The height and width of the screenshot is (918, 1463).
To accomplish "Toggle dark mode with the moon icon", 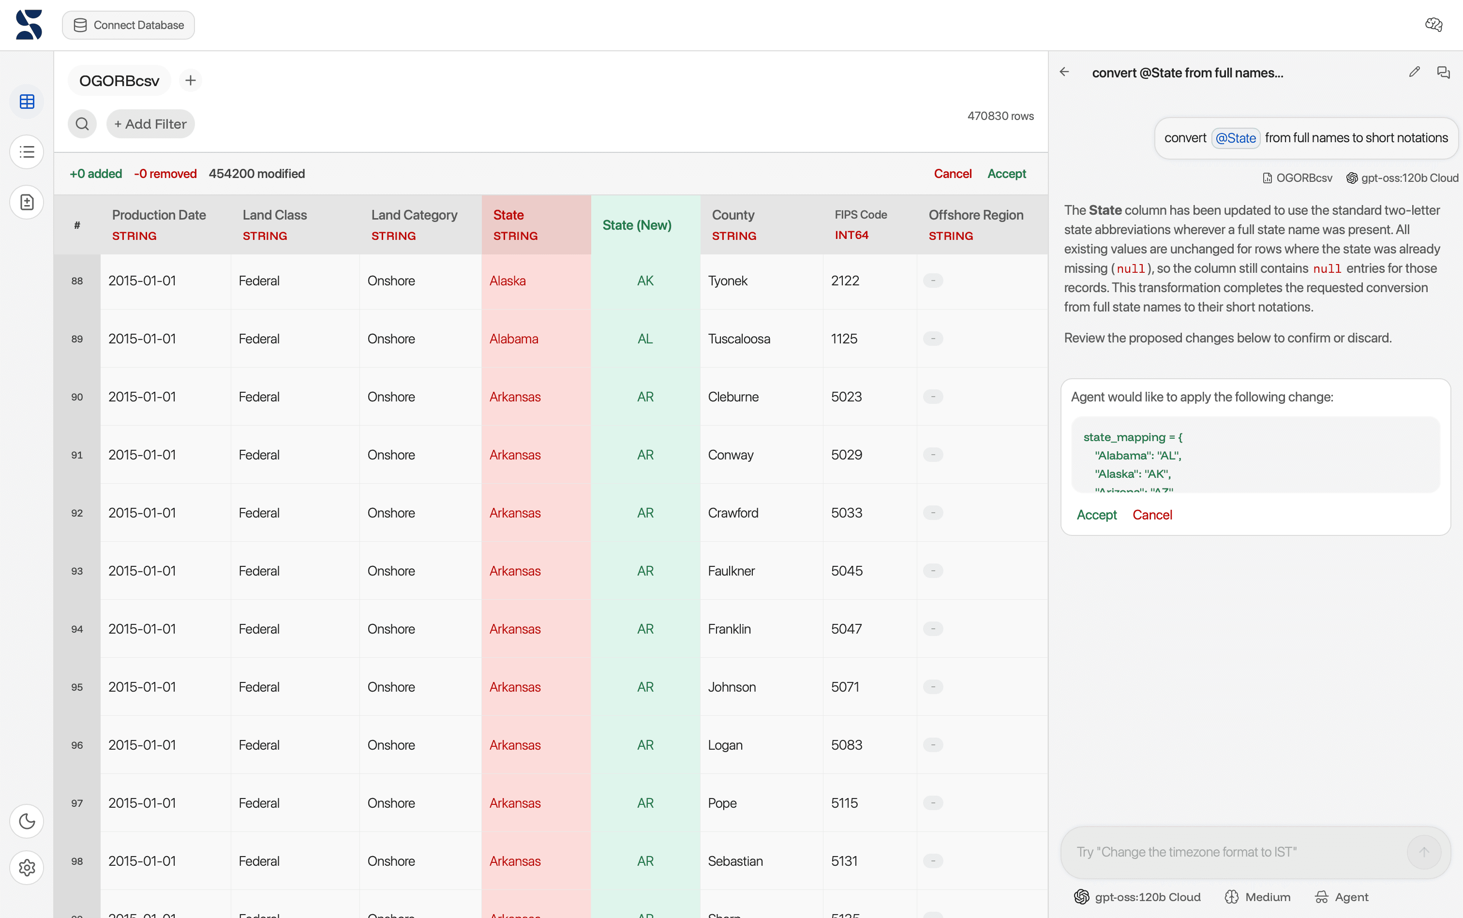I will click(27, 821).
